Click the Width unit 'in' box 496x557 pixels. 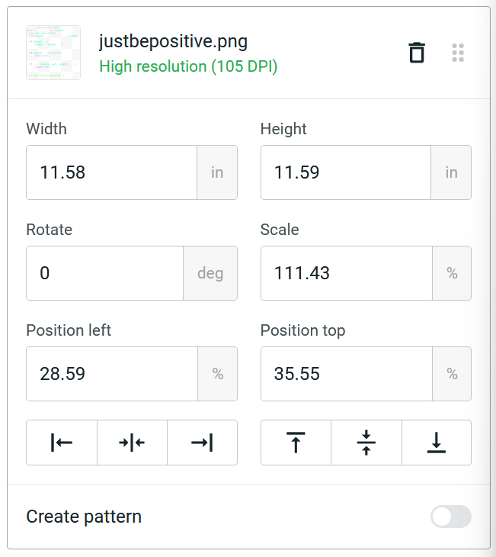217,172
